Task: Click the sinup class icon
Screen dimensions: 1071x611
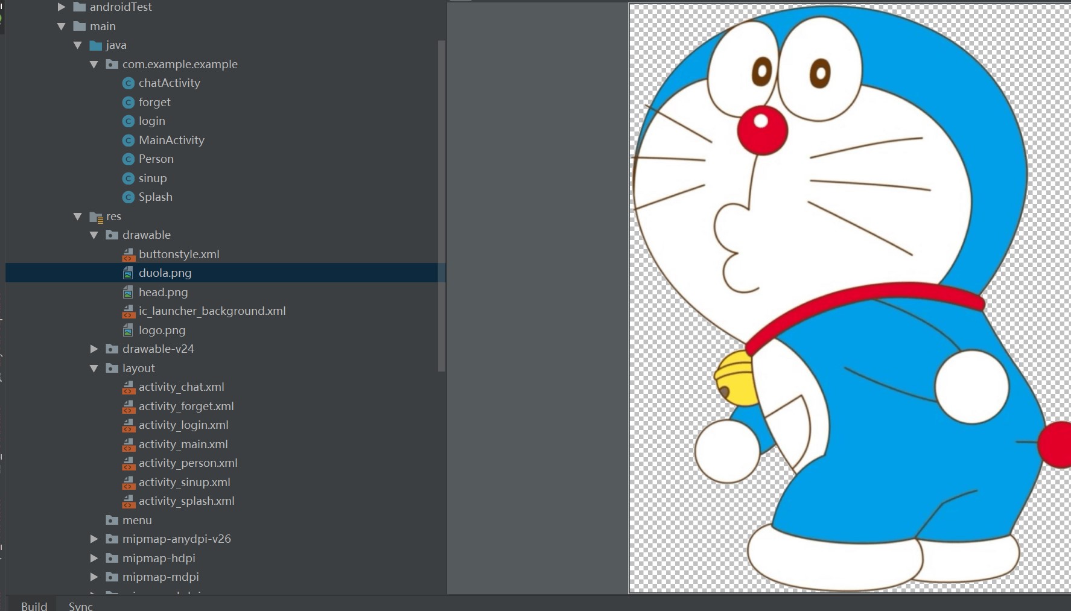Action: pos(128,179)
